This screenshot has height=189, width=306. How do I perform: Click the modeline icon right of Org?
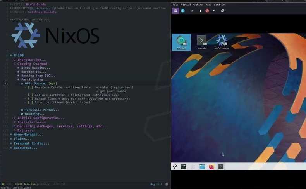167,184
